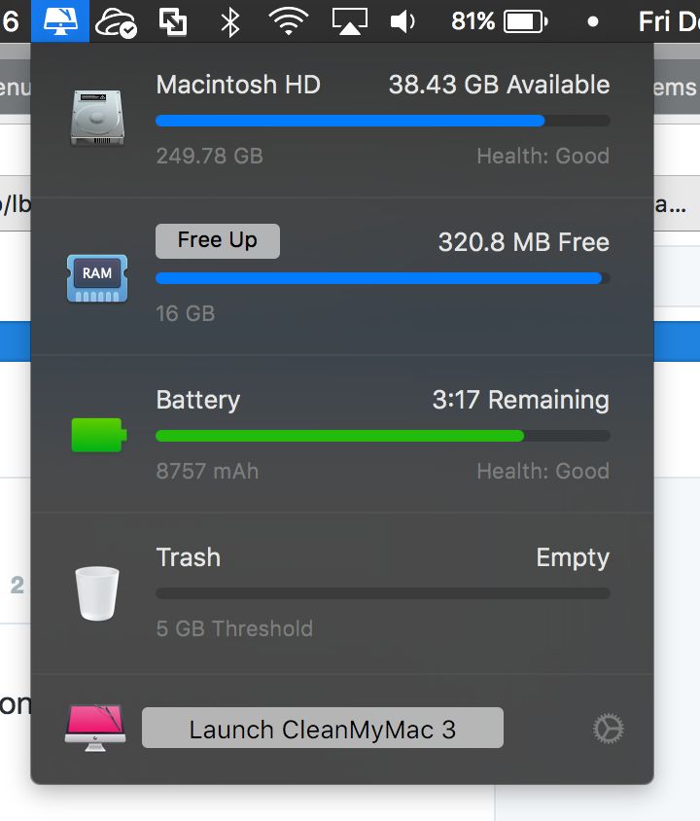Click the Macintosh HD usage bar
This screenshot has height=821, width=700.
pos(383,121)
